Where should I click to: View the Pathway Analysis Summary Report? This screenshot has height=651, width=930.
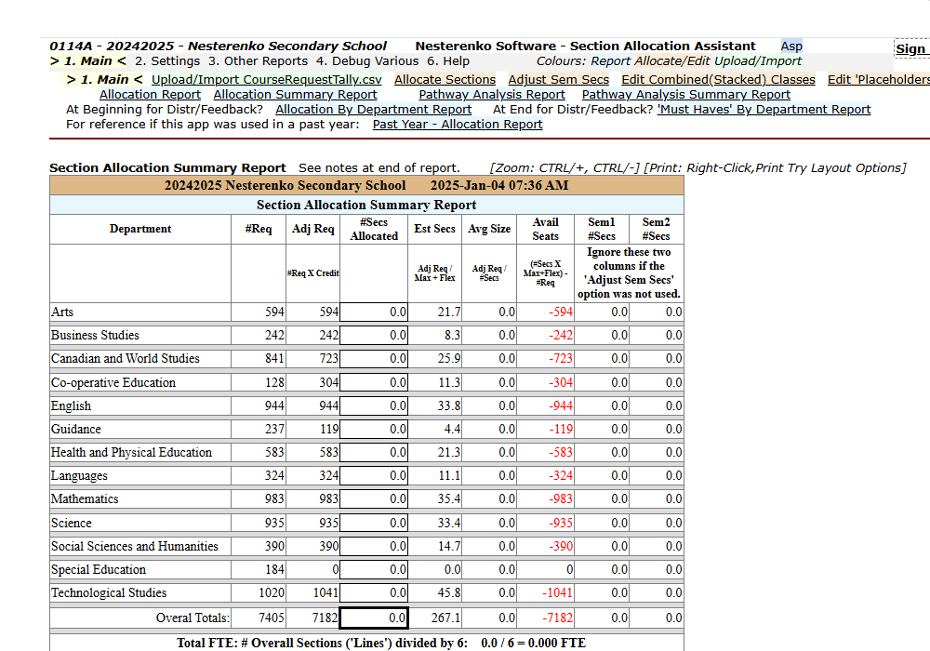(685, 95)
